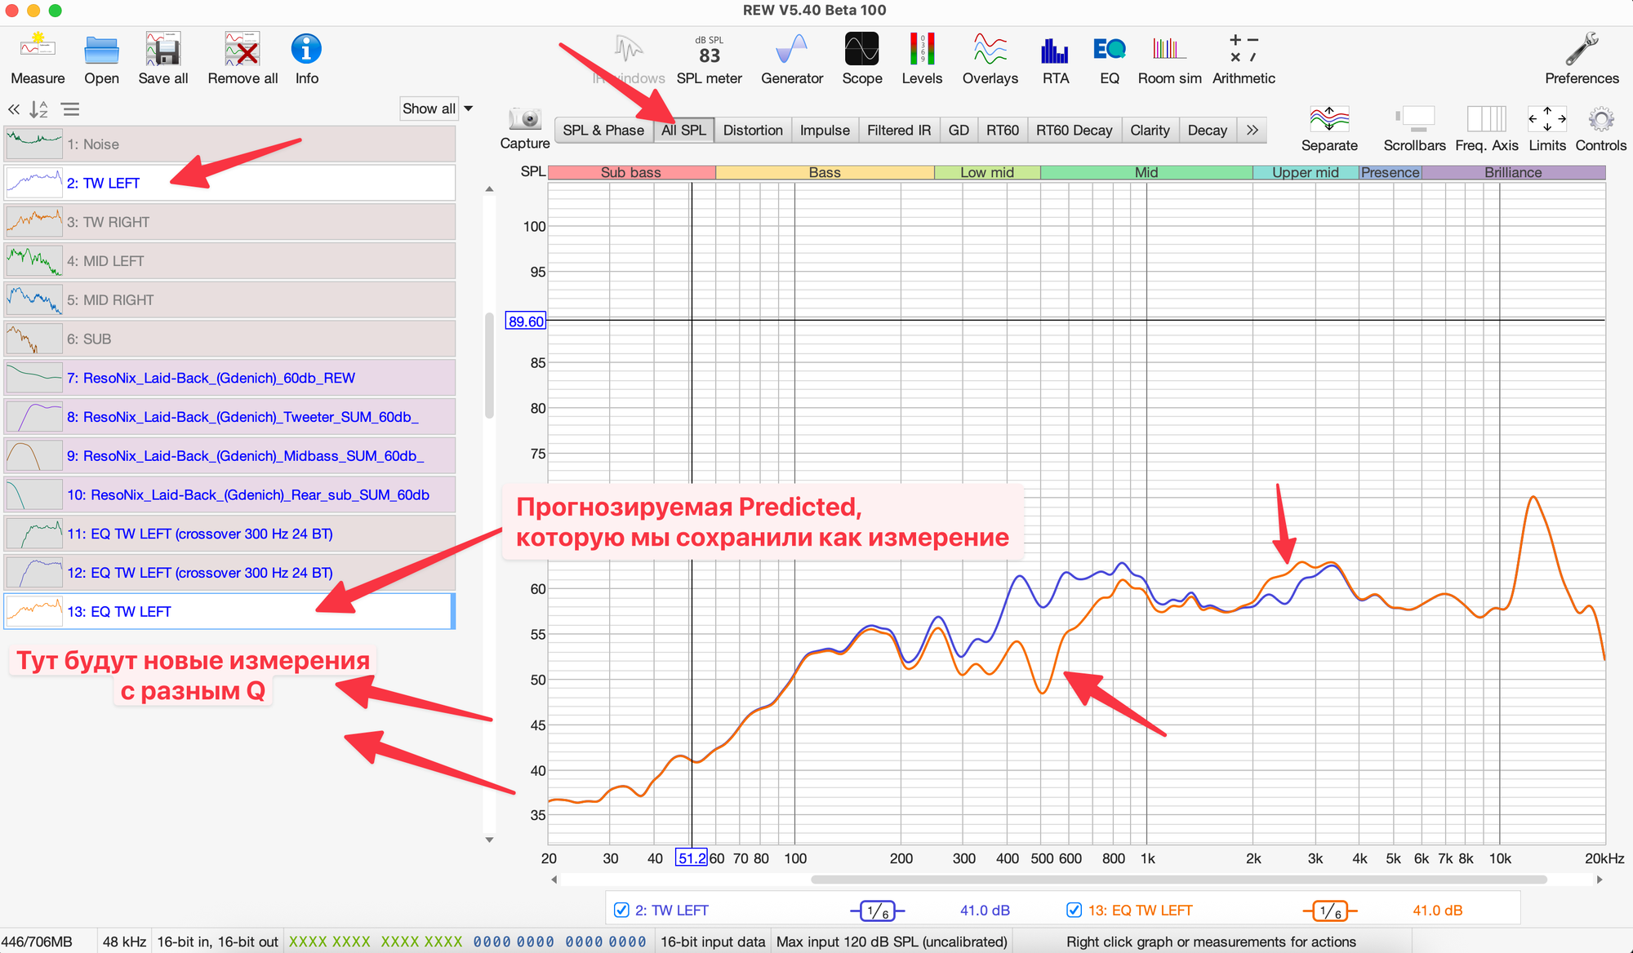Screen dimensions: 1633x953
Task: Switch to the Distortion tab
Action: click(752, 130)
